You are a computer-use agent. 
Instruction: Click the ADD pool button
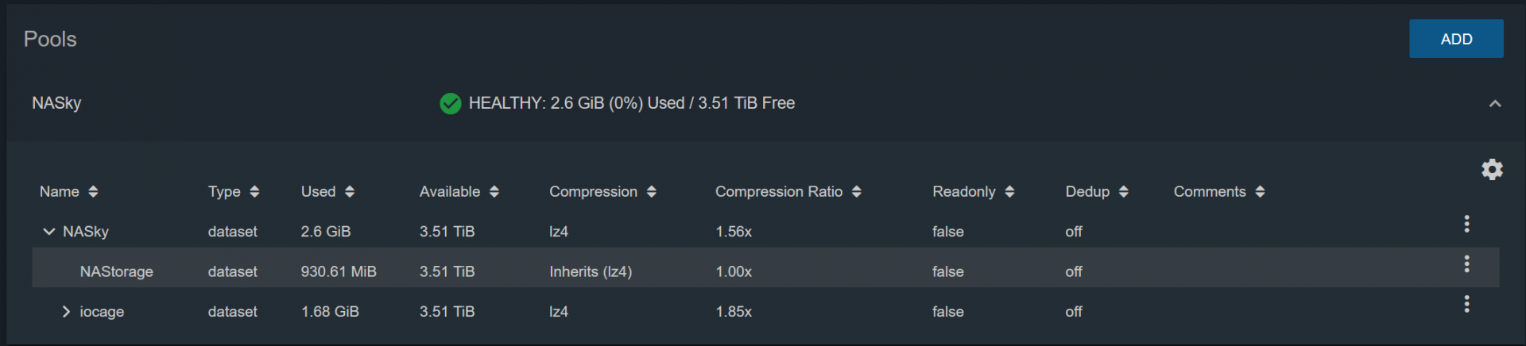tap(1456, 39)
